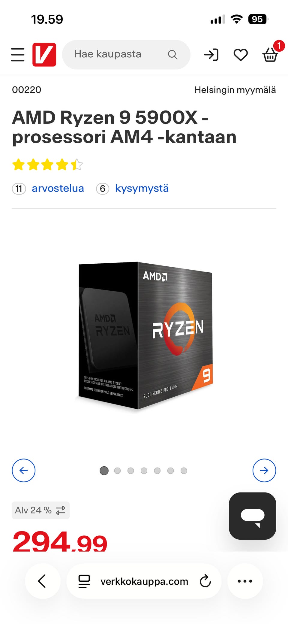The image size is (288, 624).
Task: Toggle Alv 24 % tax display
Action: click(40, 510)
